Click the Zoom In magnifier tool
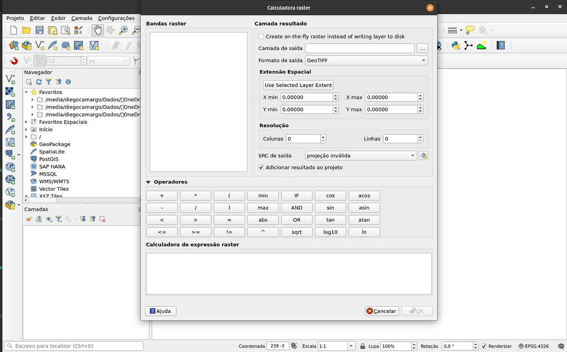Image resolution: width=567 pixels, height=352 pixels. tap(124, 30)
